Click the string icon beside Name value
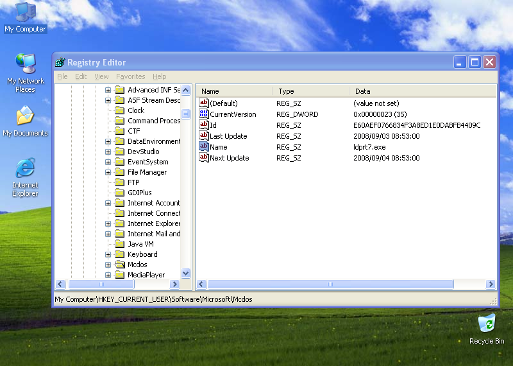The image size is (513, 366). [x=203, y=147]
